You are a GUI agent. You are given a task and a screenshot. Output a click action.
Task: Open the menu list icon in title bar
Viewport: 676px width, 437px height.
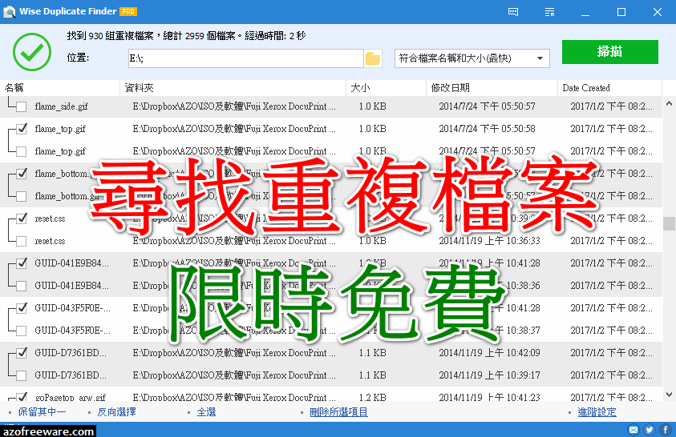549,12
